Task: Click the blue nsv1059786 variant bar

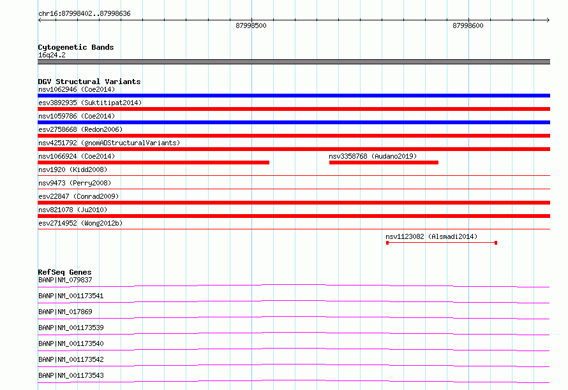Action: [294, 122]
